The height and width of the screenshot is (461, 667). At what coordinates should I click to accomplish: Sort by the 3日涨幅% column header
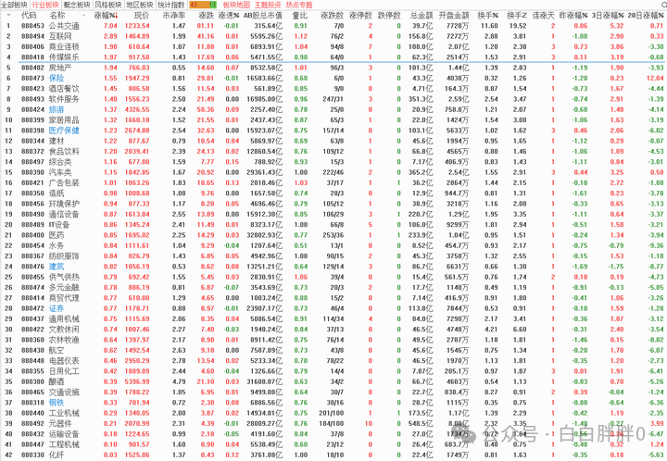pos(608,16)
